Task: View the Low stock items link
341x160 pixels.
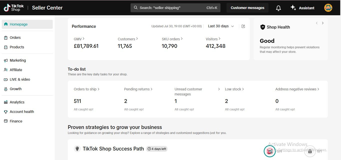Action: 234,89
